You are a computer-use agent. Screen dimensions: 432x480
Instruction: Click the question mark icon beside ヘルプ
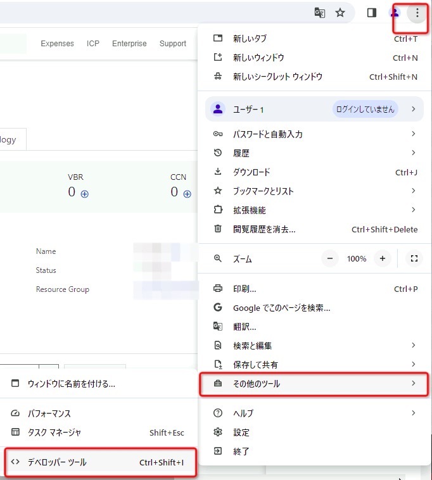218,413
